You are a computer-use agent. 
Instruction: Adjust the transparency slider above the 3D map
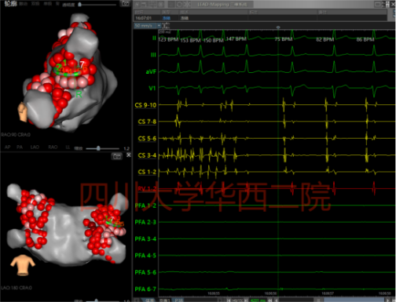(x=79, y=5)
